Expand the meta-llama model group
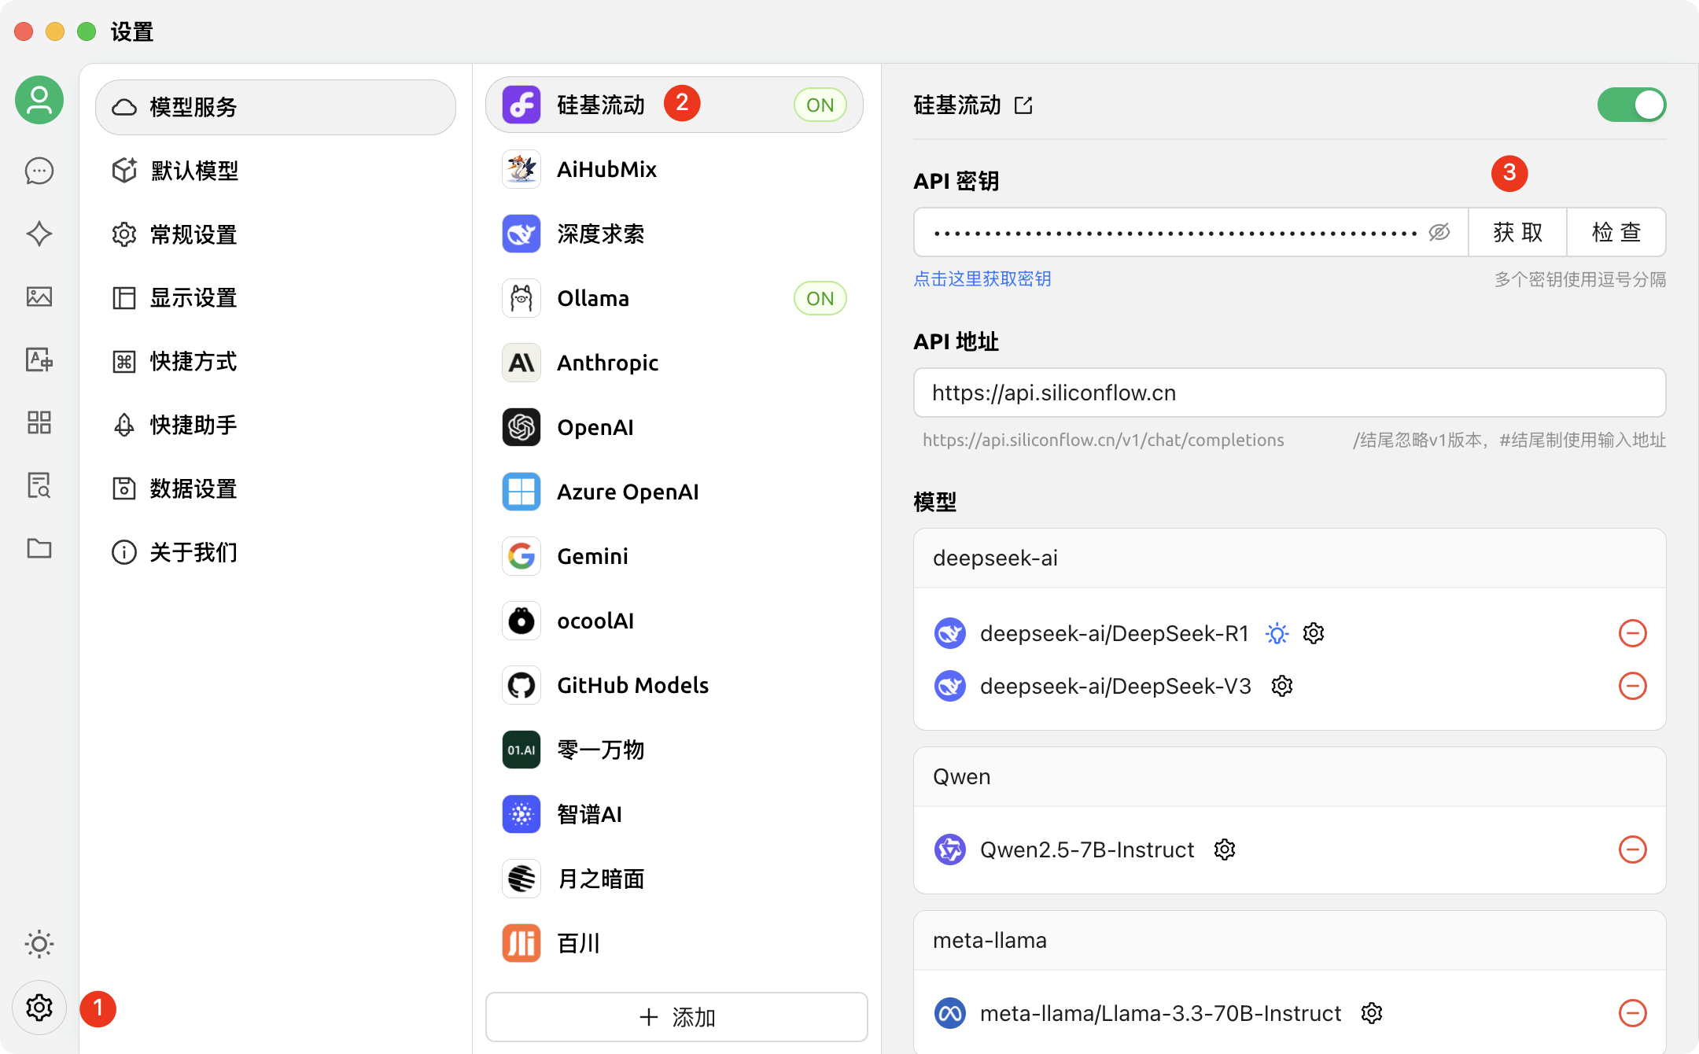Screen dimensions: 1699x1054 click(989, 938)
